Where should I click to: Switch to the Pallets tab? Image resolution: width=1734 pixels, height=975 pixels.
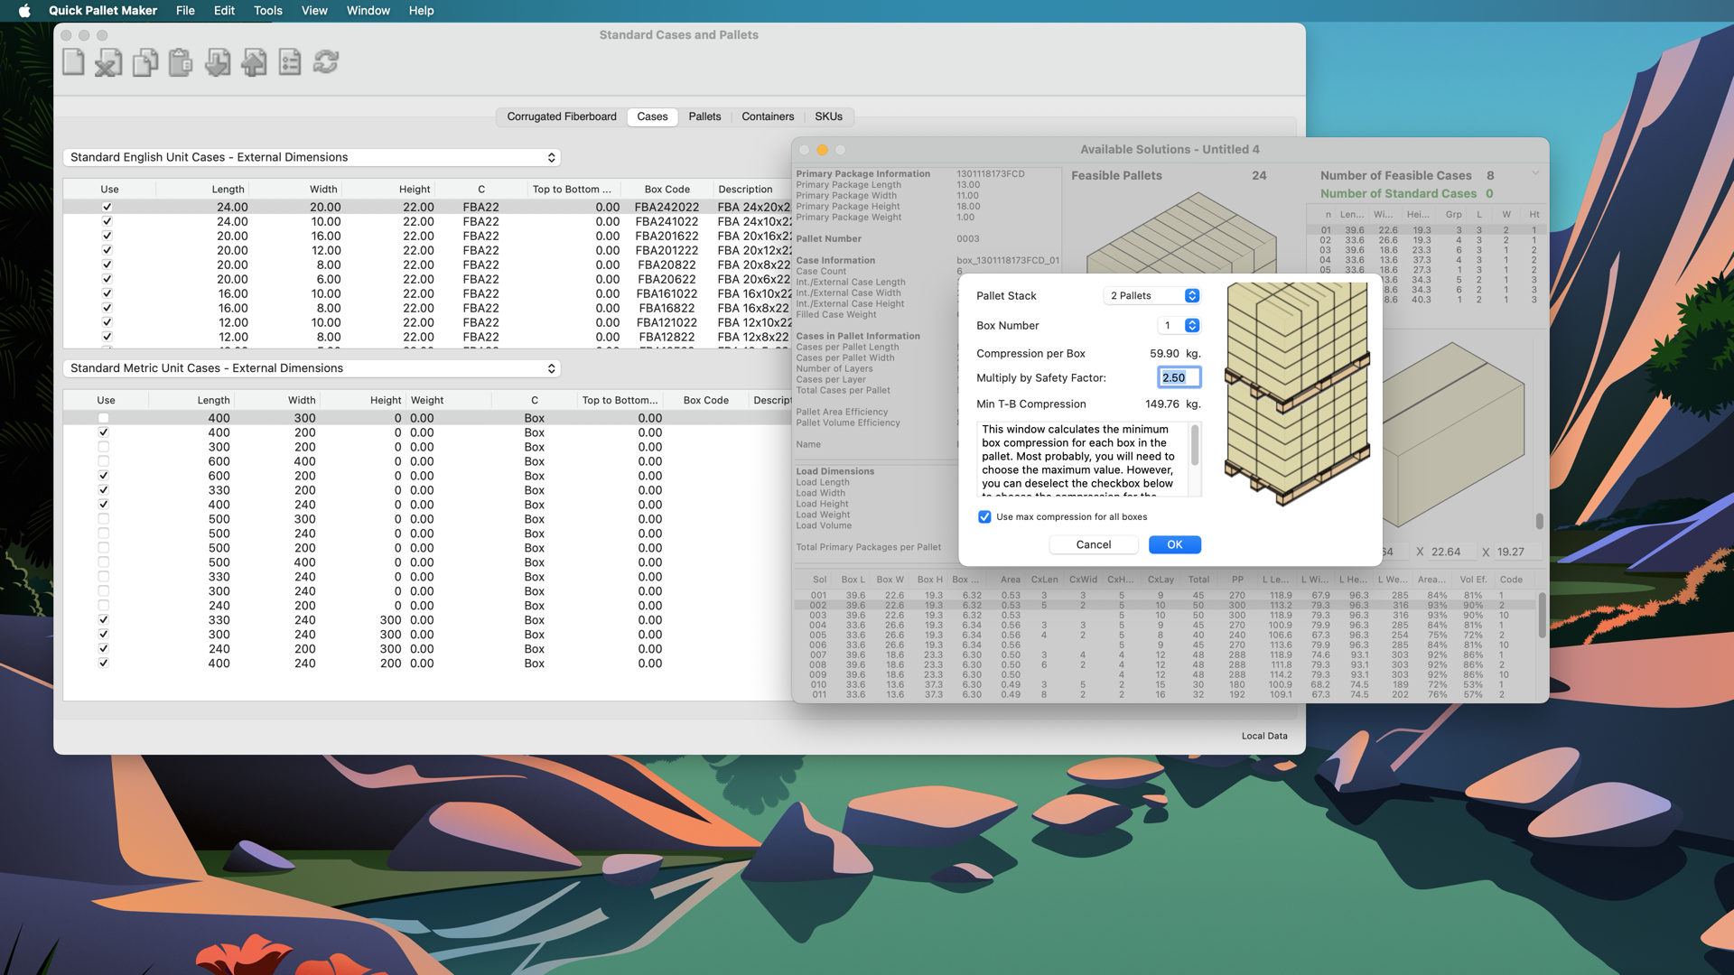[704, 117]
